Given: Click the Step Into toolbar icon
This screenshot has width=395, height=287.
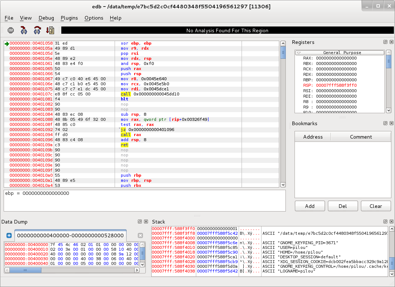Looking at the screenshot, I should (x=24, y=30).
